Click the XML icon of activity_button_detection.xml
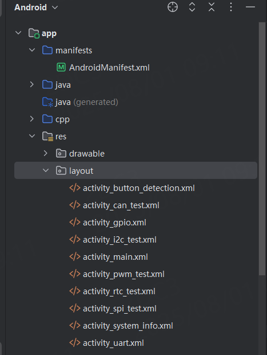 click(x=75, y=188)
